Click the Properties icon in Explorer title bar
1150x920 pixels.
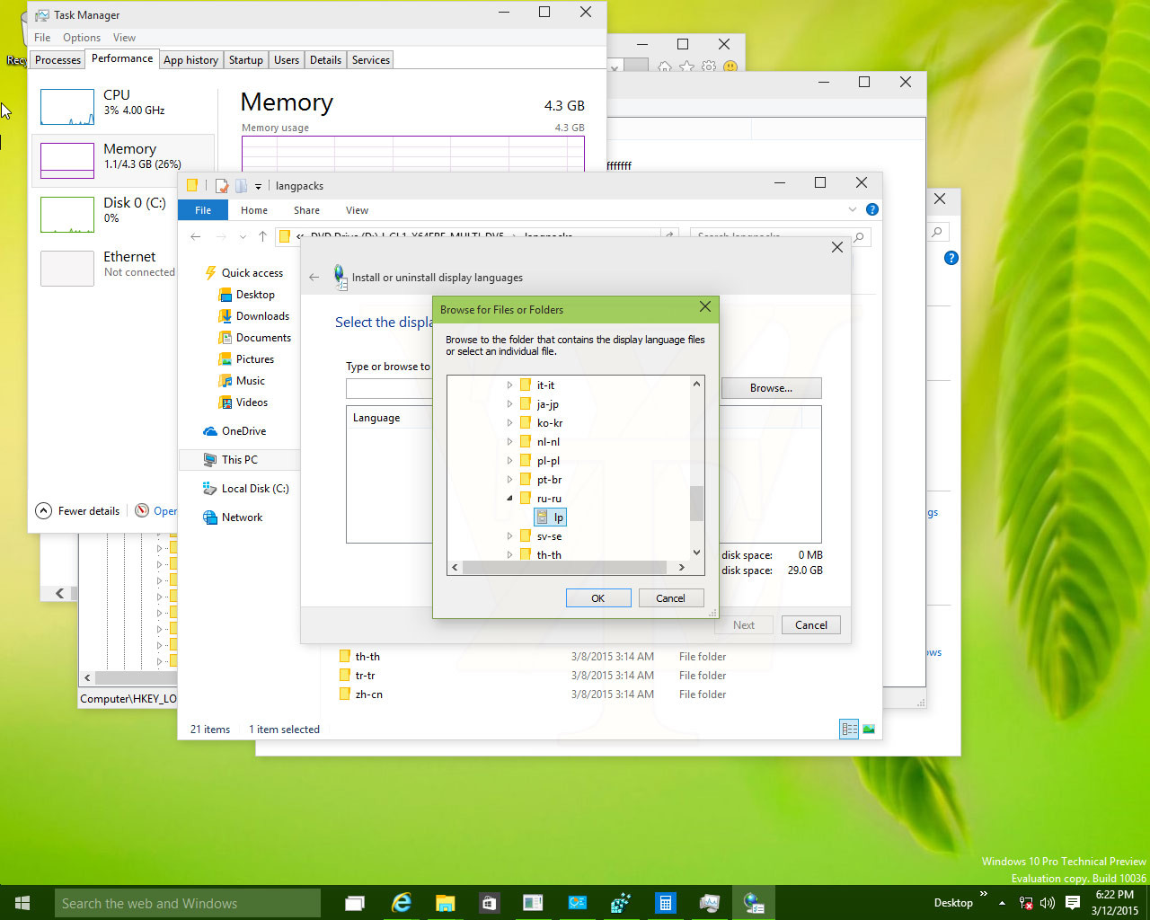coord(221,186)
